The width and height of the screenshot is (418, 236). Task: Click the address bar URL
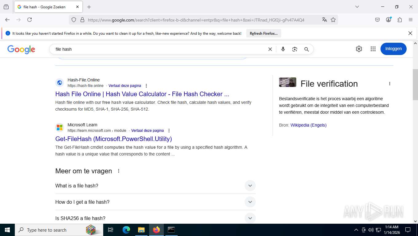[x=196, y=20]
